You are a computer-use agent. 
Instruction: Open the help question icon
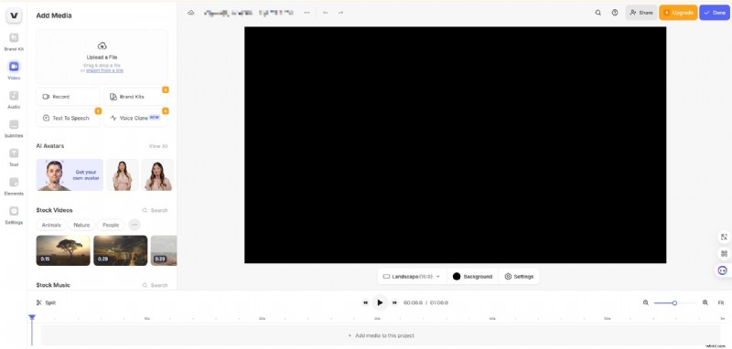(x=615, y=13)
